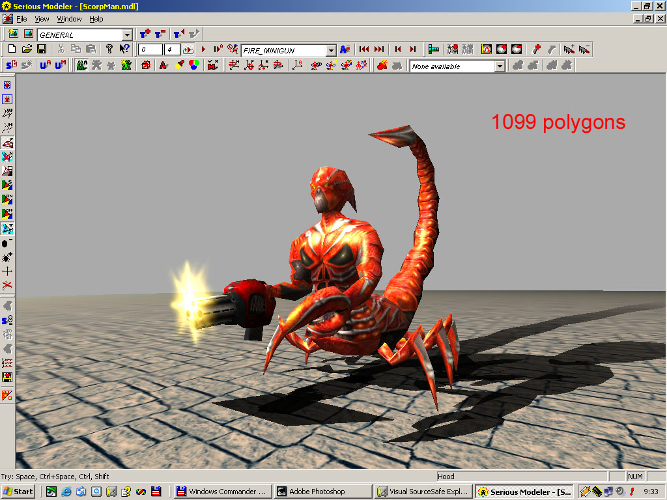Click the New document icon
Image resolution: width=667 pixels, height=500 pixels.
[x=12, y=49]
